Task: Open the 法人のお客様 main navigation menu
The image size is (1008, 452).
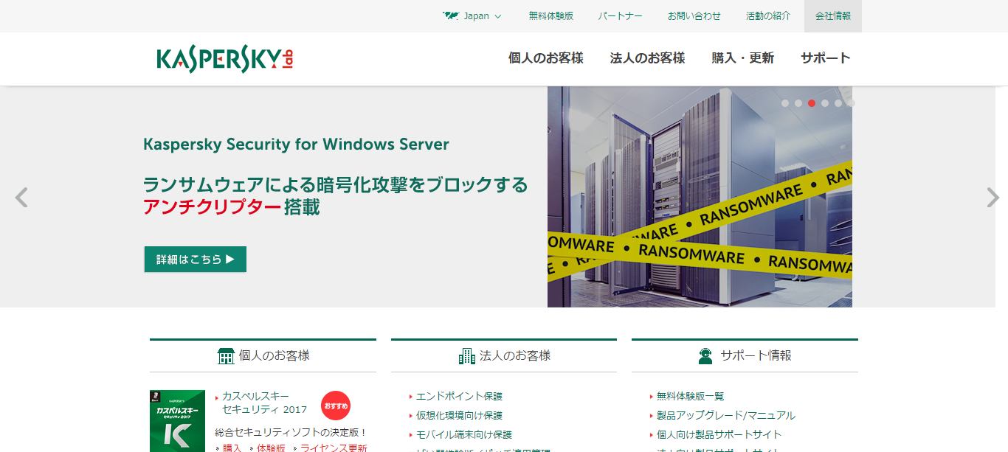Action: tap(648, 58)
